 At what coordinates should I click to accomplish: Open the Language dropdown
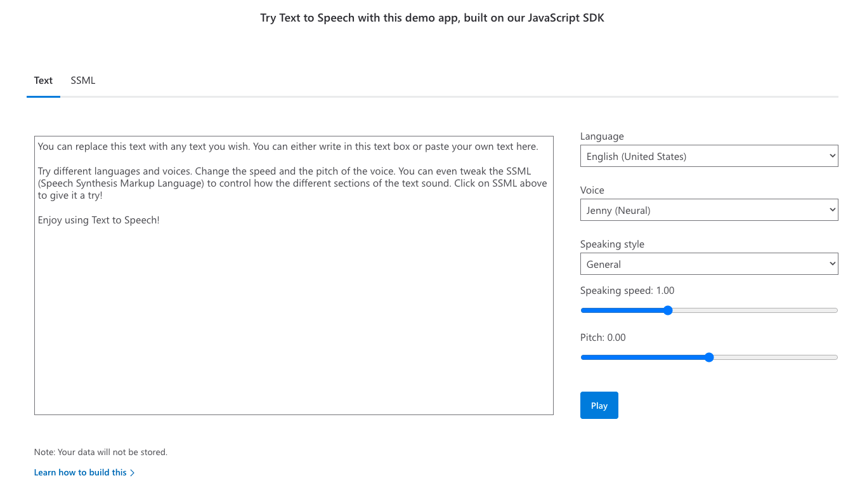(x=708, y=156)
